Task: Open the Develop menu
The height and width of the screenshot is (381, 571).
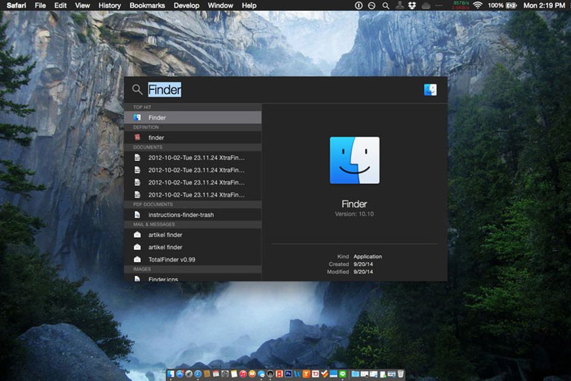Action: [187, 5]
